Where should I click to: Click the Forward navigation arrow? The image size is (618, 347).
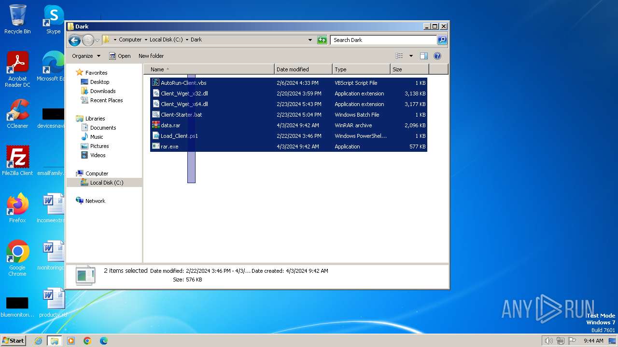[x=88, y=40]
